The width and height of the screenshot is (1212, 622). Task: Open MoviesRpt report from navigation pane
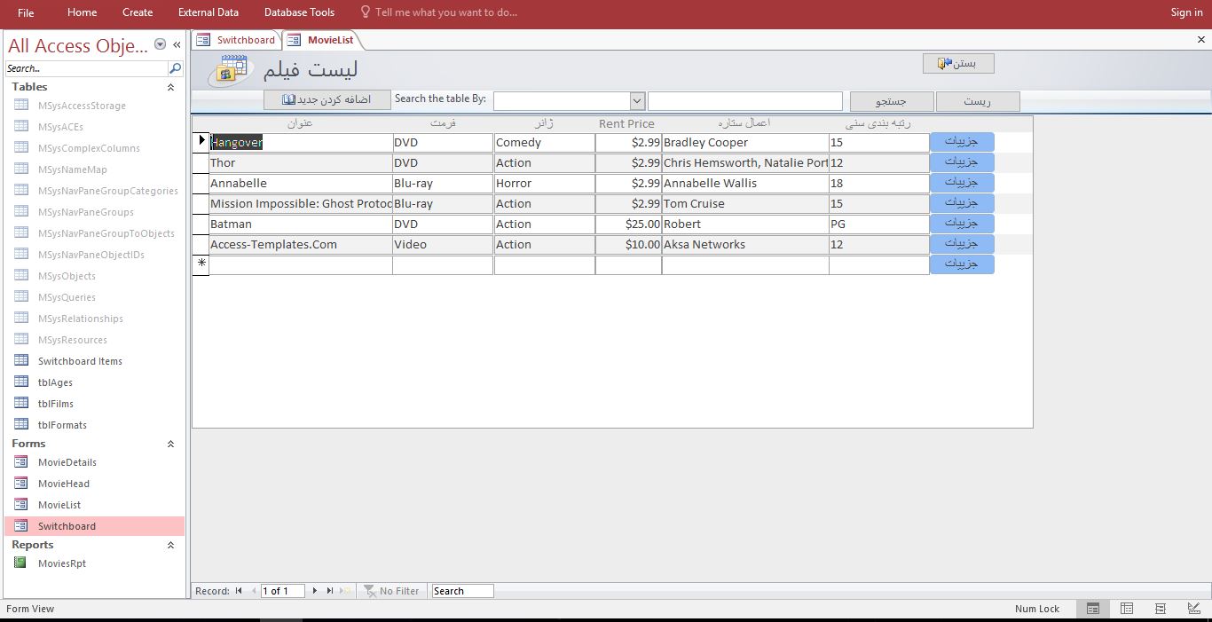(x=61, y=563)
